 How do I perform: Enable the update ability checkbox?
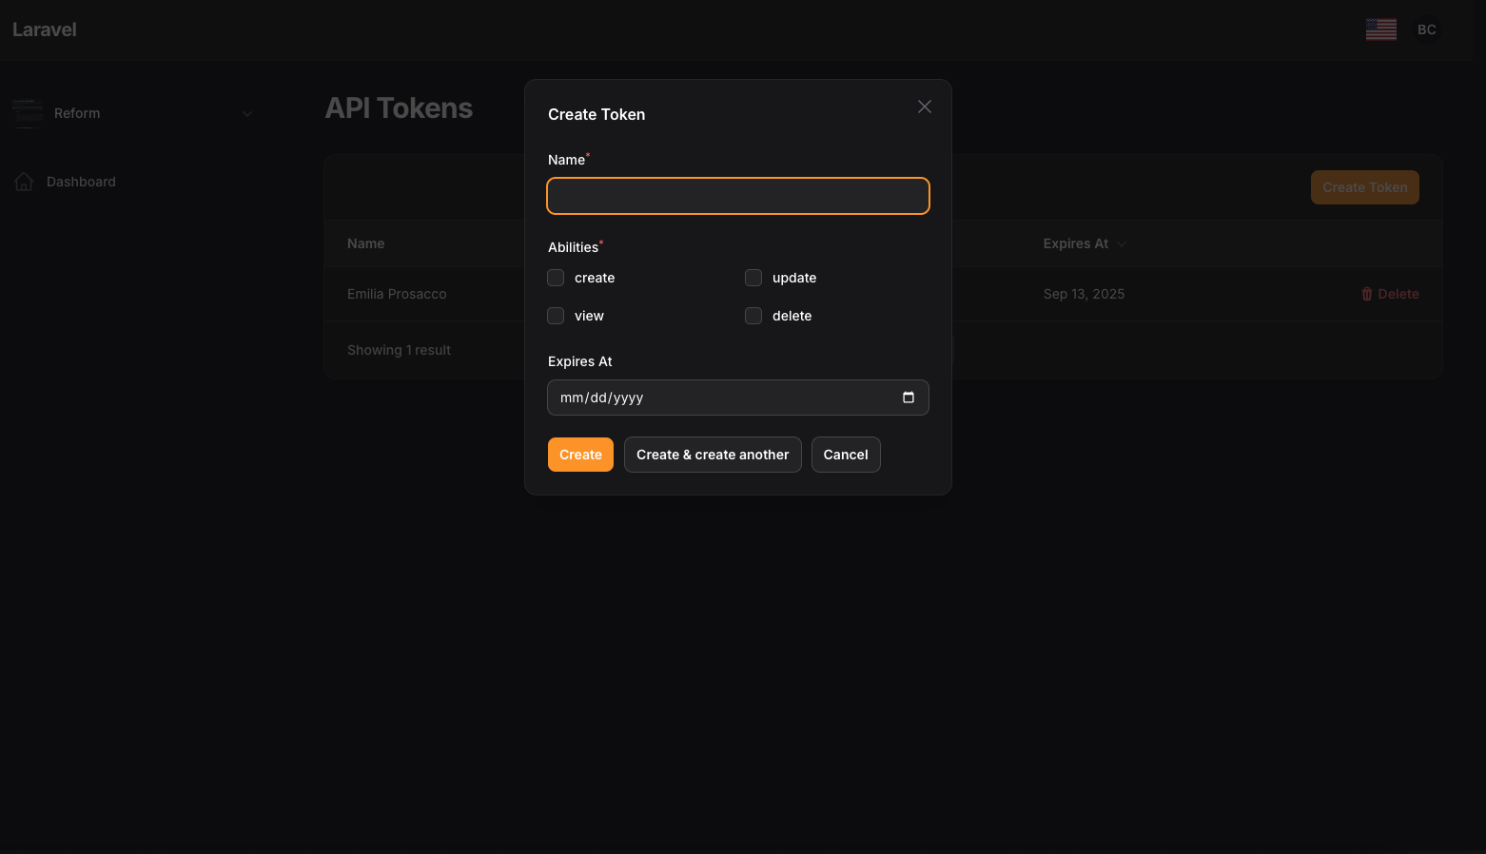pyautogui.click(x=753, y=278)
